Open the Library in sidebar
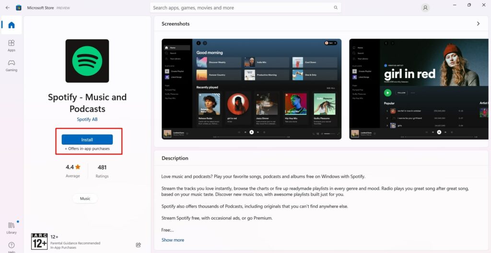 click(x=12, y=228)
